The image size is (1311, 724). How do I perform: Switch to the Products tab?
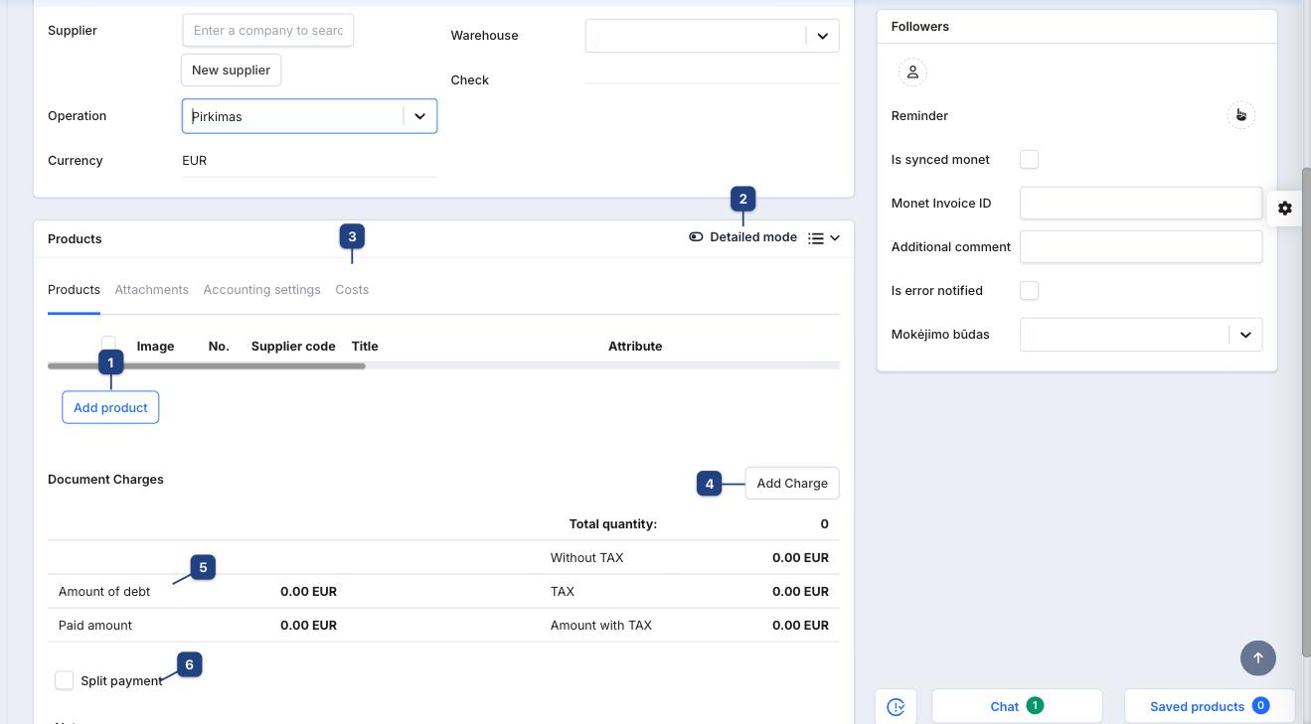(x=74, y=290)
